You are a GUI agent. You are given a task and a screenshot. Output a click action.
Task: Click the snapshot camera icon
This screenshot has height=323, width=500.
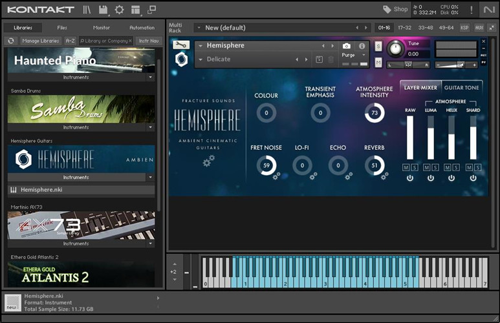347,47
